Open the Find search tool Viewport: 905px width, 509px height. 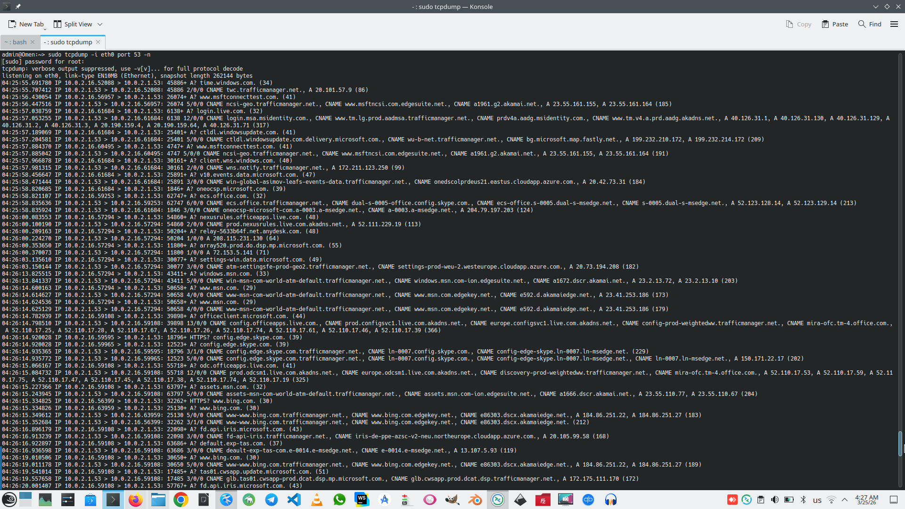[870, 24]
